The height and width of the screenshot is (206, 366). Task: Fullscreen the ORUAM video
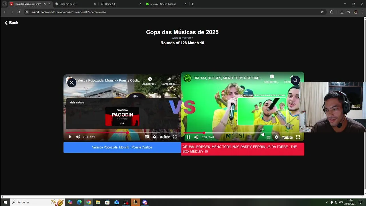click(298, 137)
